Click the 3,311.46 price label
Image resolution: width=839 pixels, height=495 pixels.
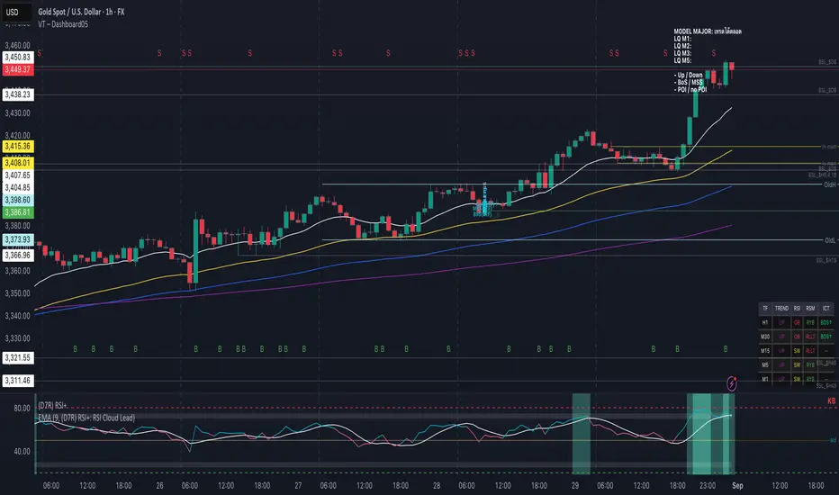[18, 381]
